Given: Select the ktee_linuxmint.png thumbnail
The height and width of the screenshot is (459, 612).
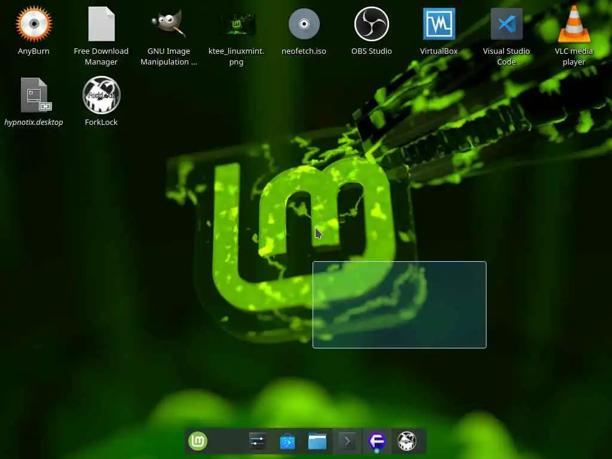Looking at the screenshot, I should (x=237, y=24).
